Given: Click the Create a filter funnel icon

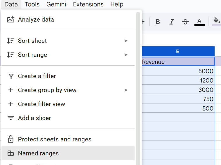Looking at the screenshot, I should pyautogui.click(x=11, y=76).
